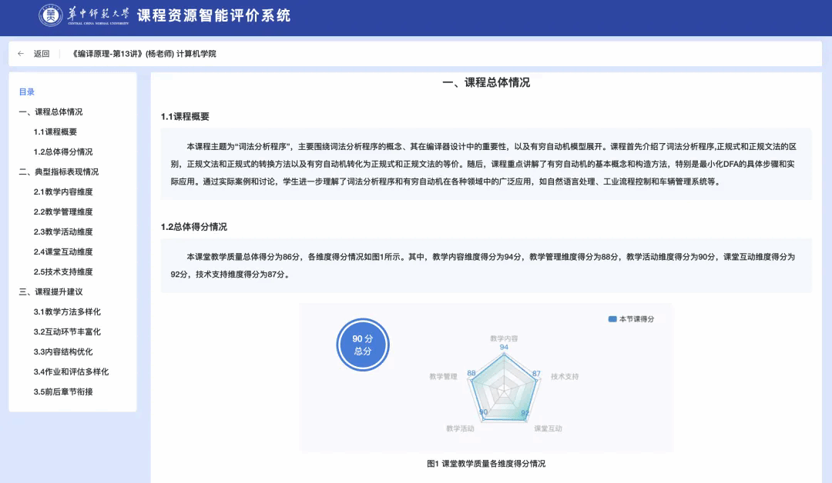This screenshot has height=483, width=832.
Task: Click the 目录 heading link
Action: [x=27, y=92]
